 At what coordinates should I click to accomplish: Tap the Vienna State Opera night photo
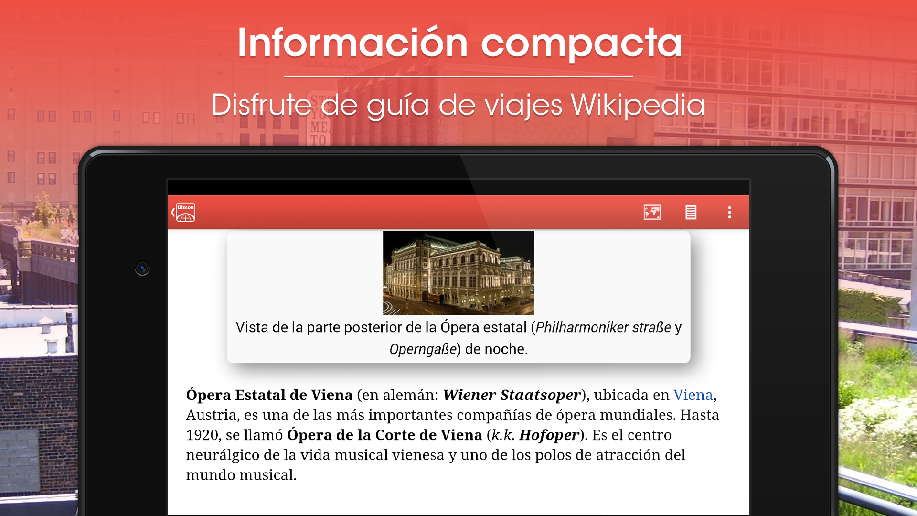[458, 273]
